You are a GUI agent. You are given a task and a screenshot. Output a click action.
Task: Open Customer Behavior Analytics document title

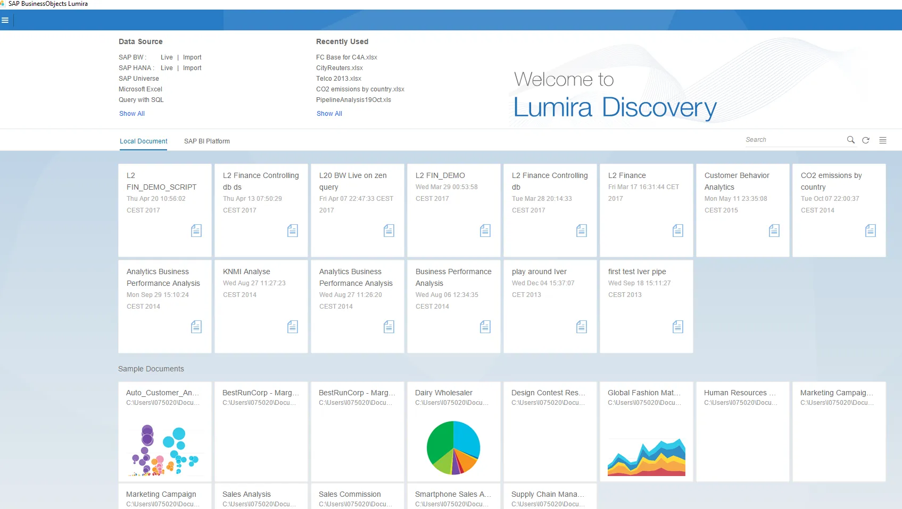[737, 181]
